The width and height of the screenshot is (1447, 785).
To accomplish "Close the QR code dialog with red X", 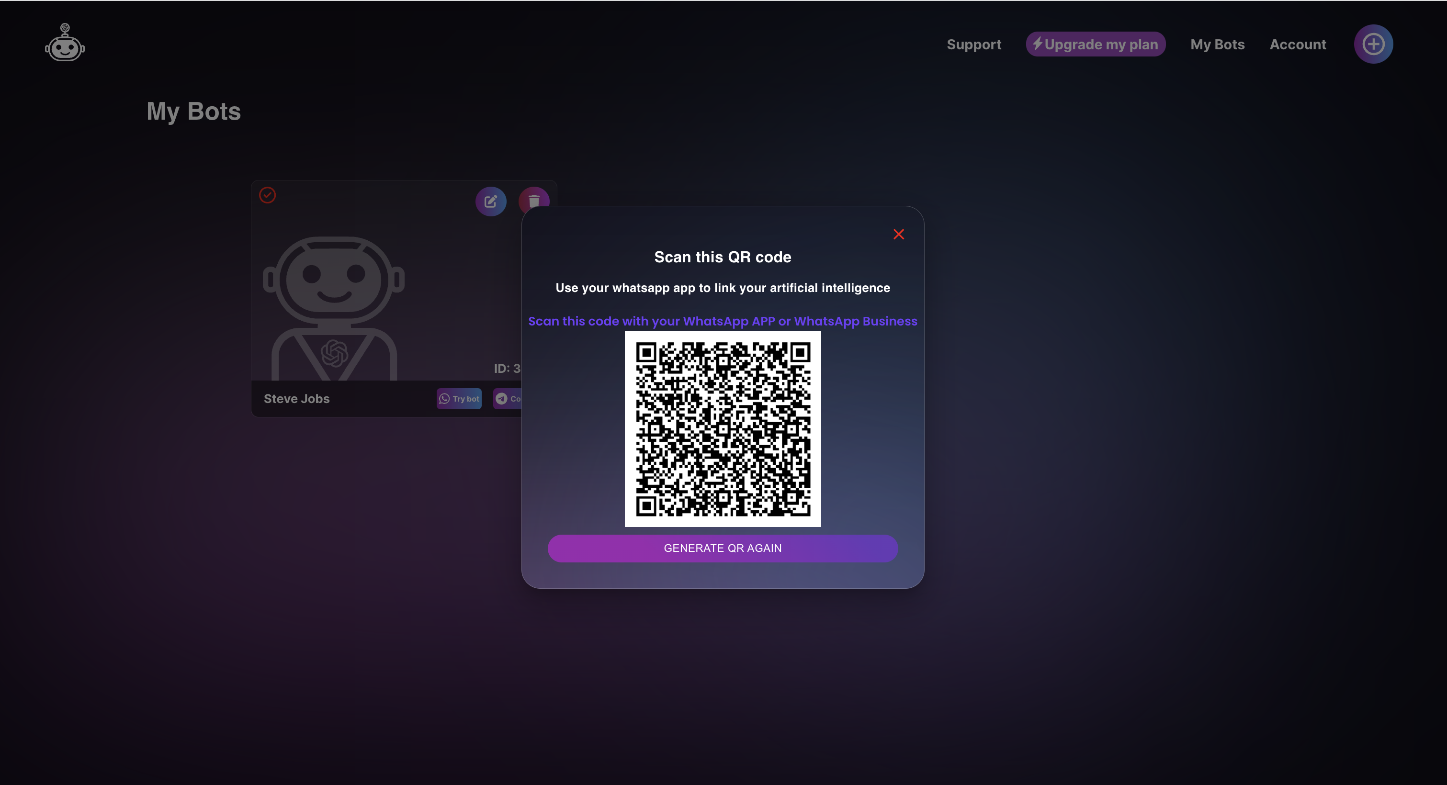I will (x=898, y=234).
